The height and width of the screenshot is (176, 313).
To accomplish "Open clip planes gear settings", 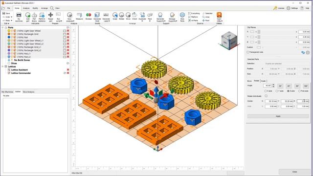I will point(308,52).
